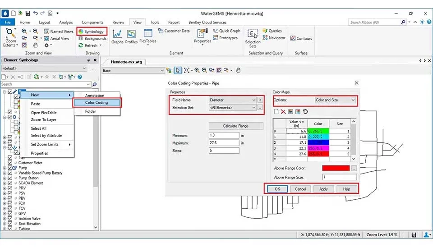Click the Apply button

(323, 189)
